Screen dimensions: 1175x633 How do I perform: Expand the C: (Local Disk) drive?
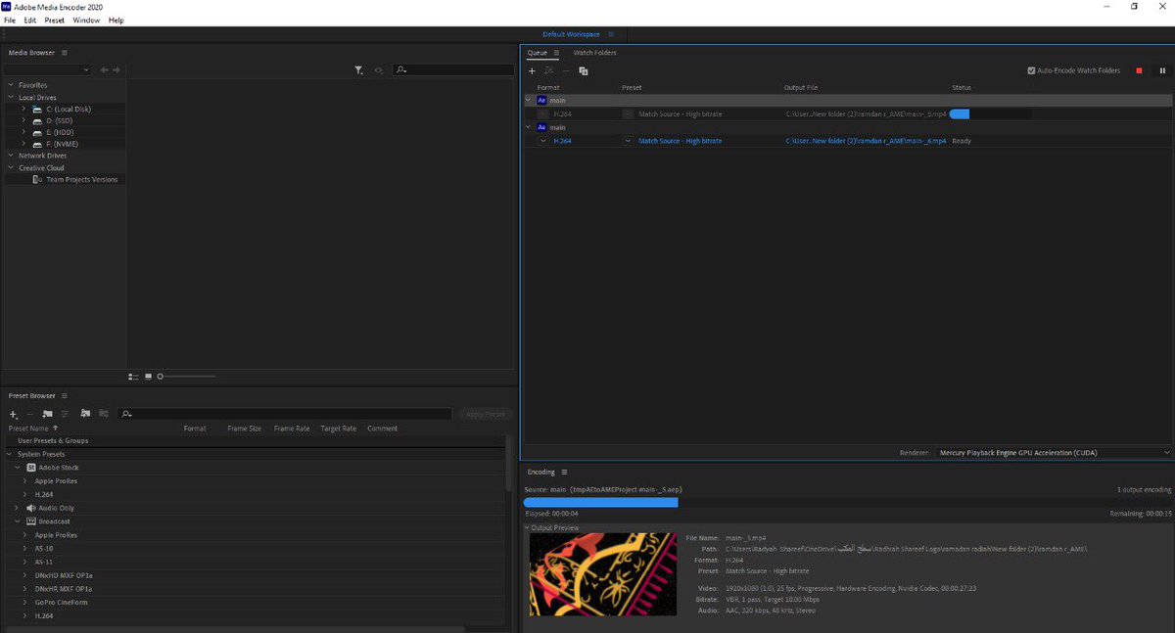click(23, 110)
